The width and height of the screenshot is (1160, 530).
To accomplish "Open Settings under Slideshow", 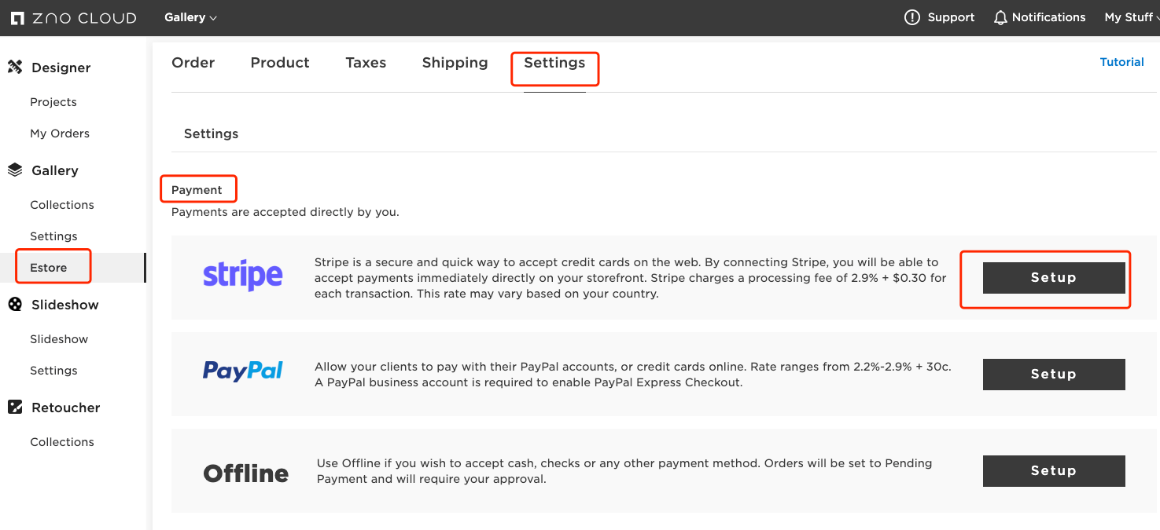I will [x=53, y=371].
